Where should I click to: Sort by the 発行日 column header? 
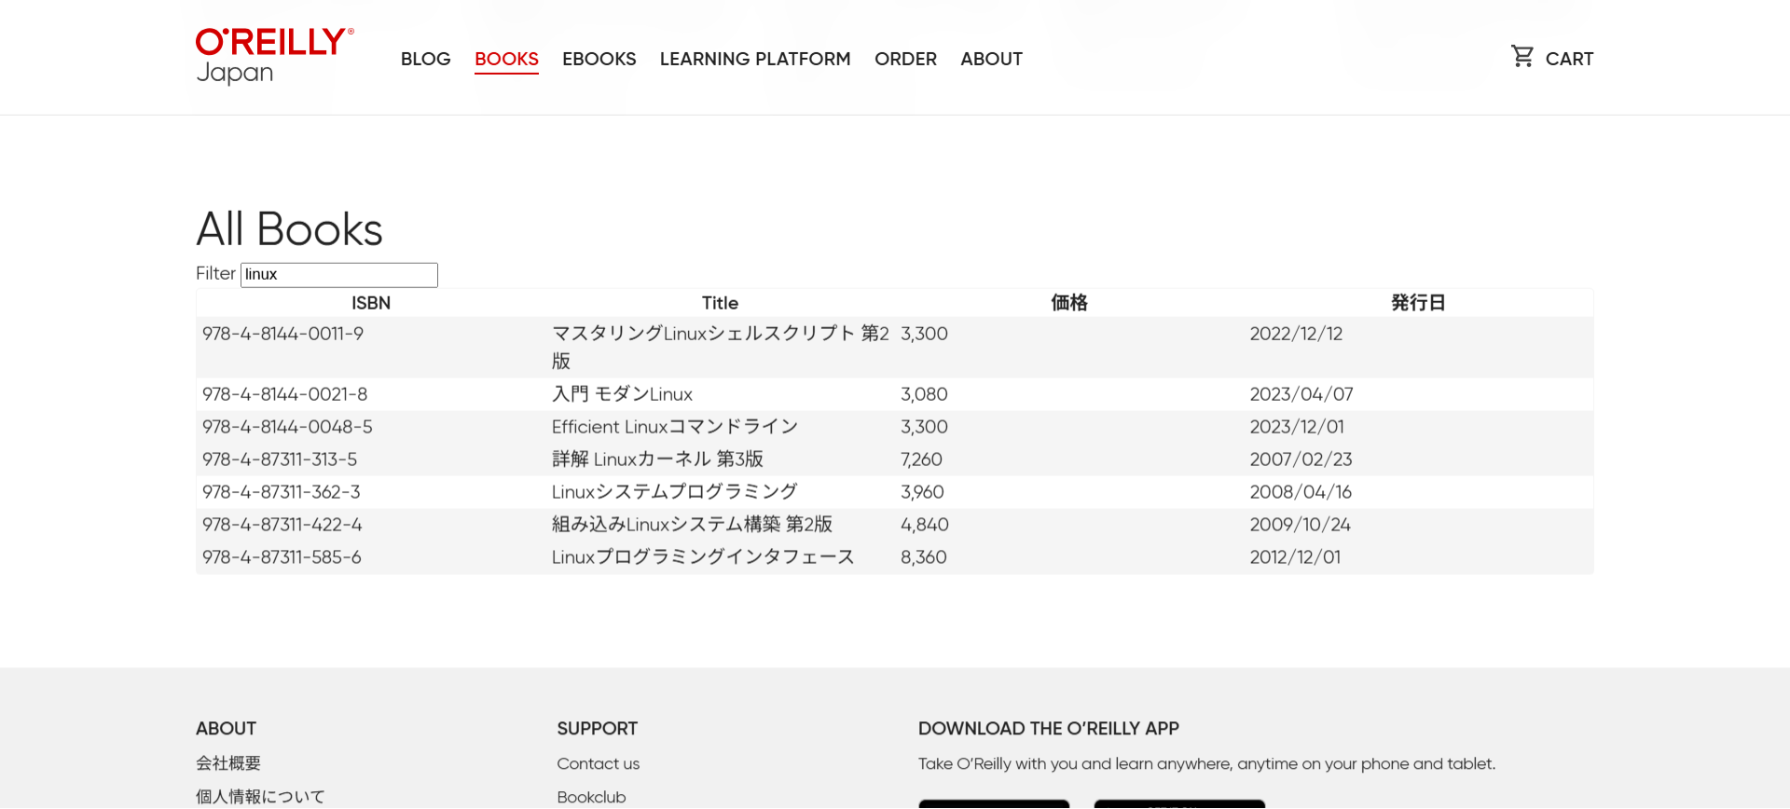tap(1418, 303)
